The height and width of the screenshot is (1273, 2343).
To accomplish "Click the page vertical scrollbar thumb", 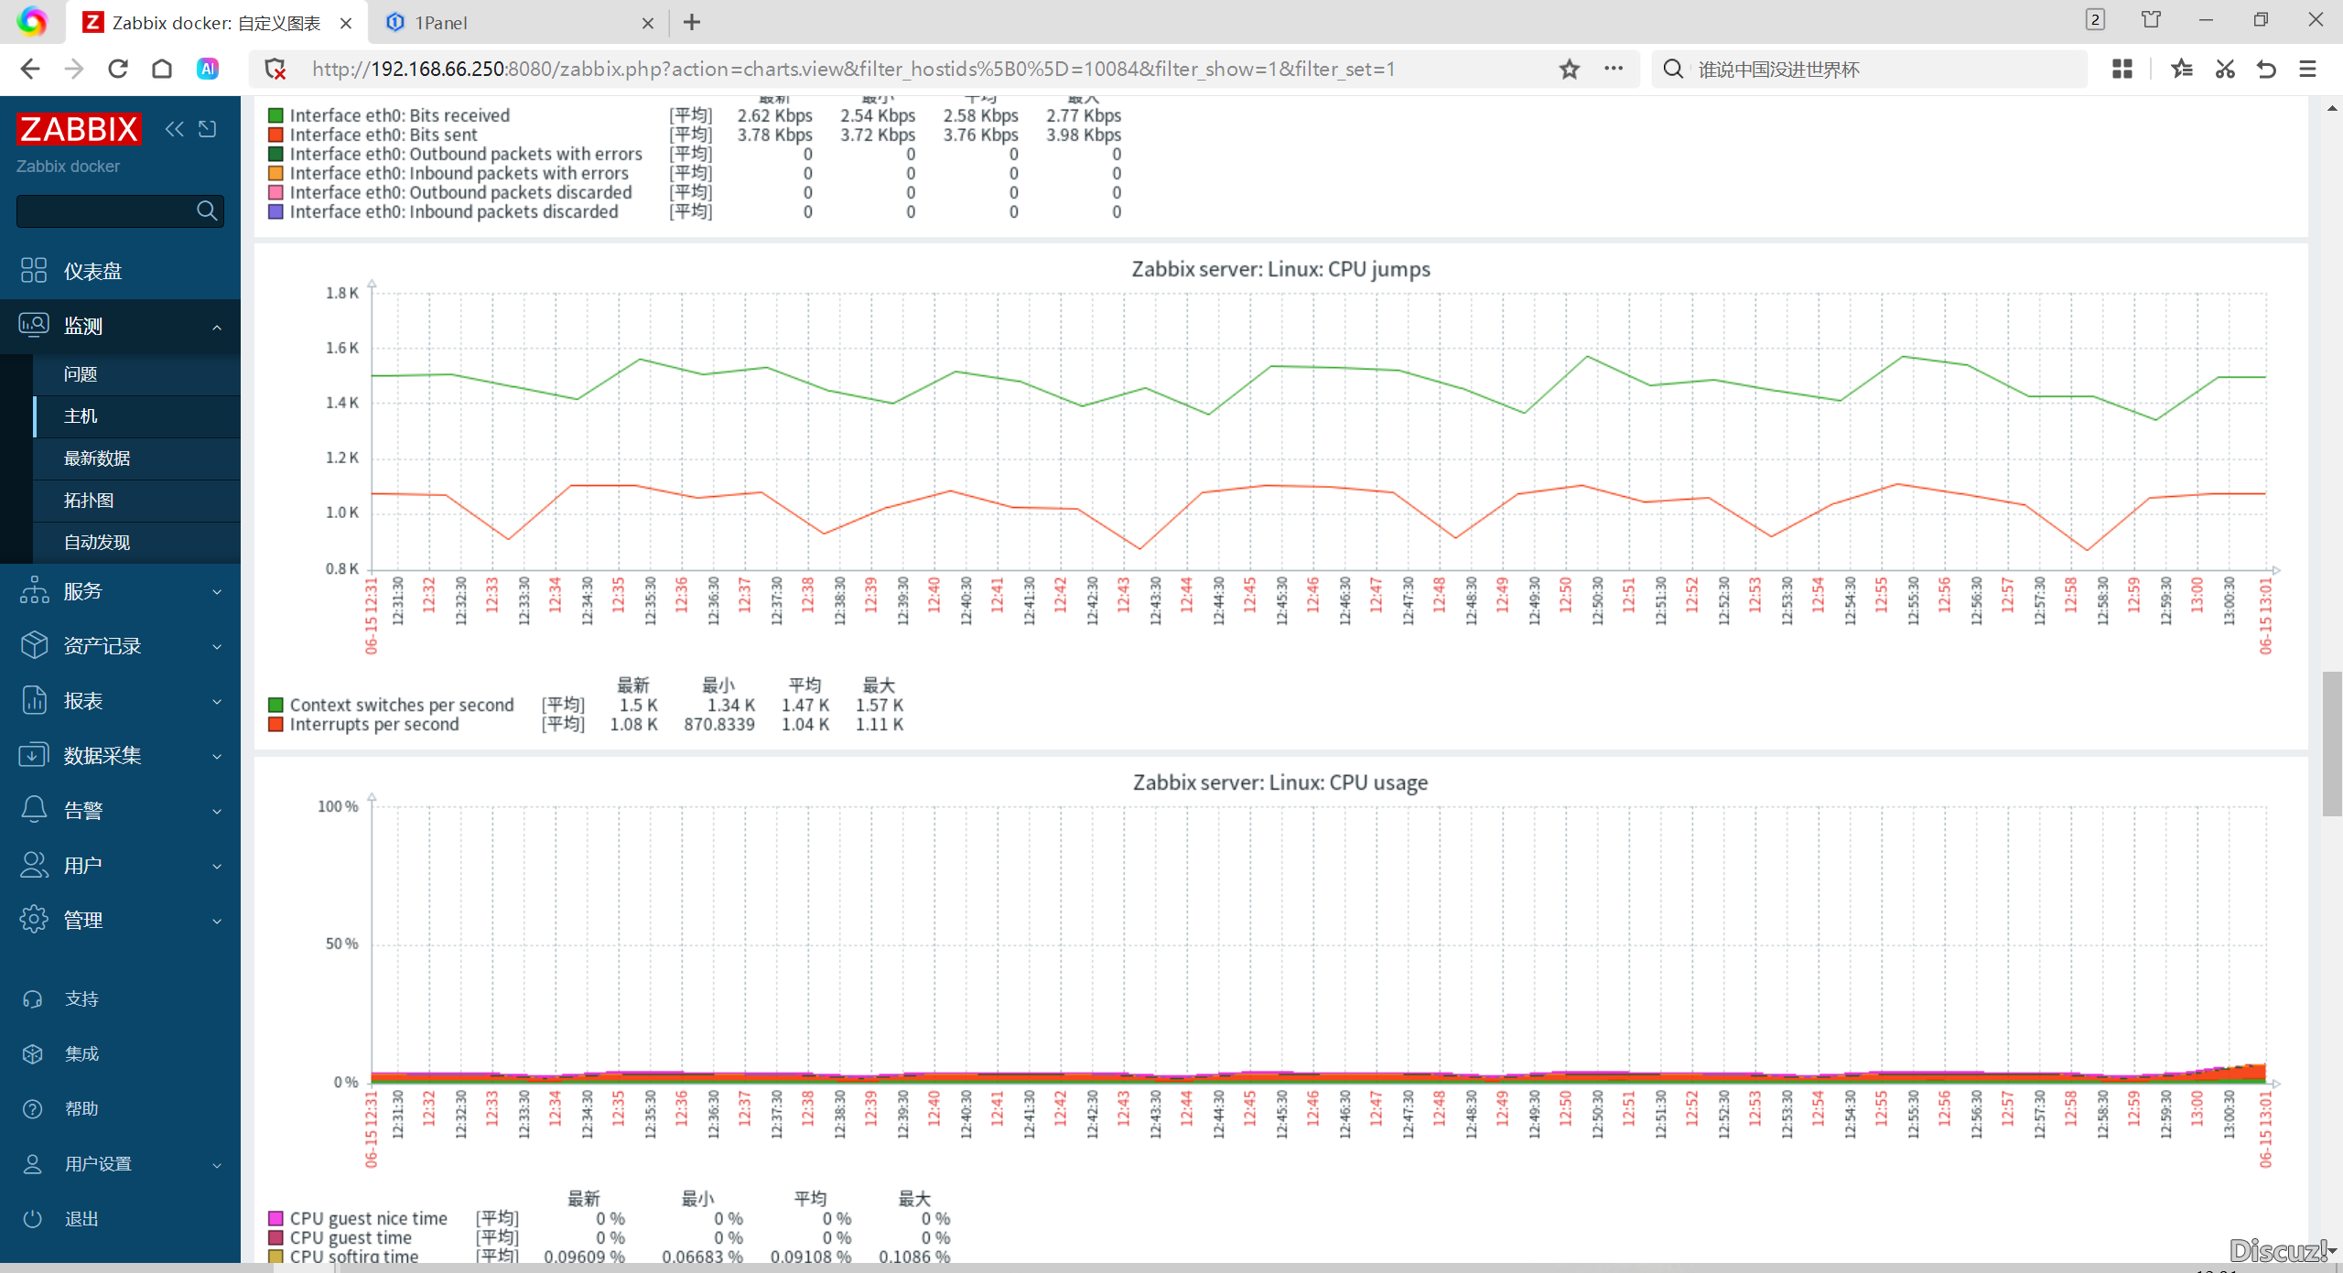I will pos(2332,743).
